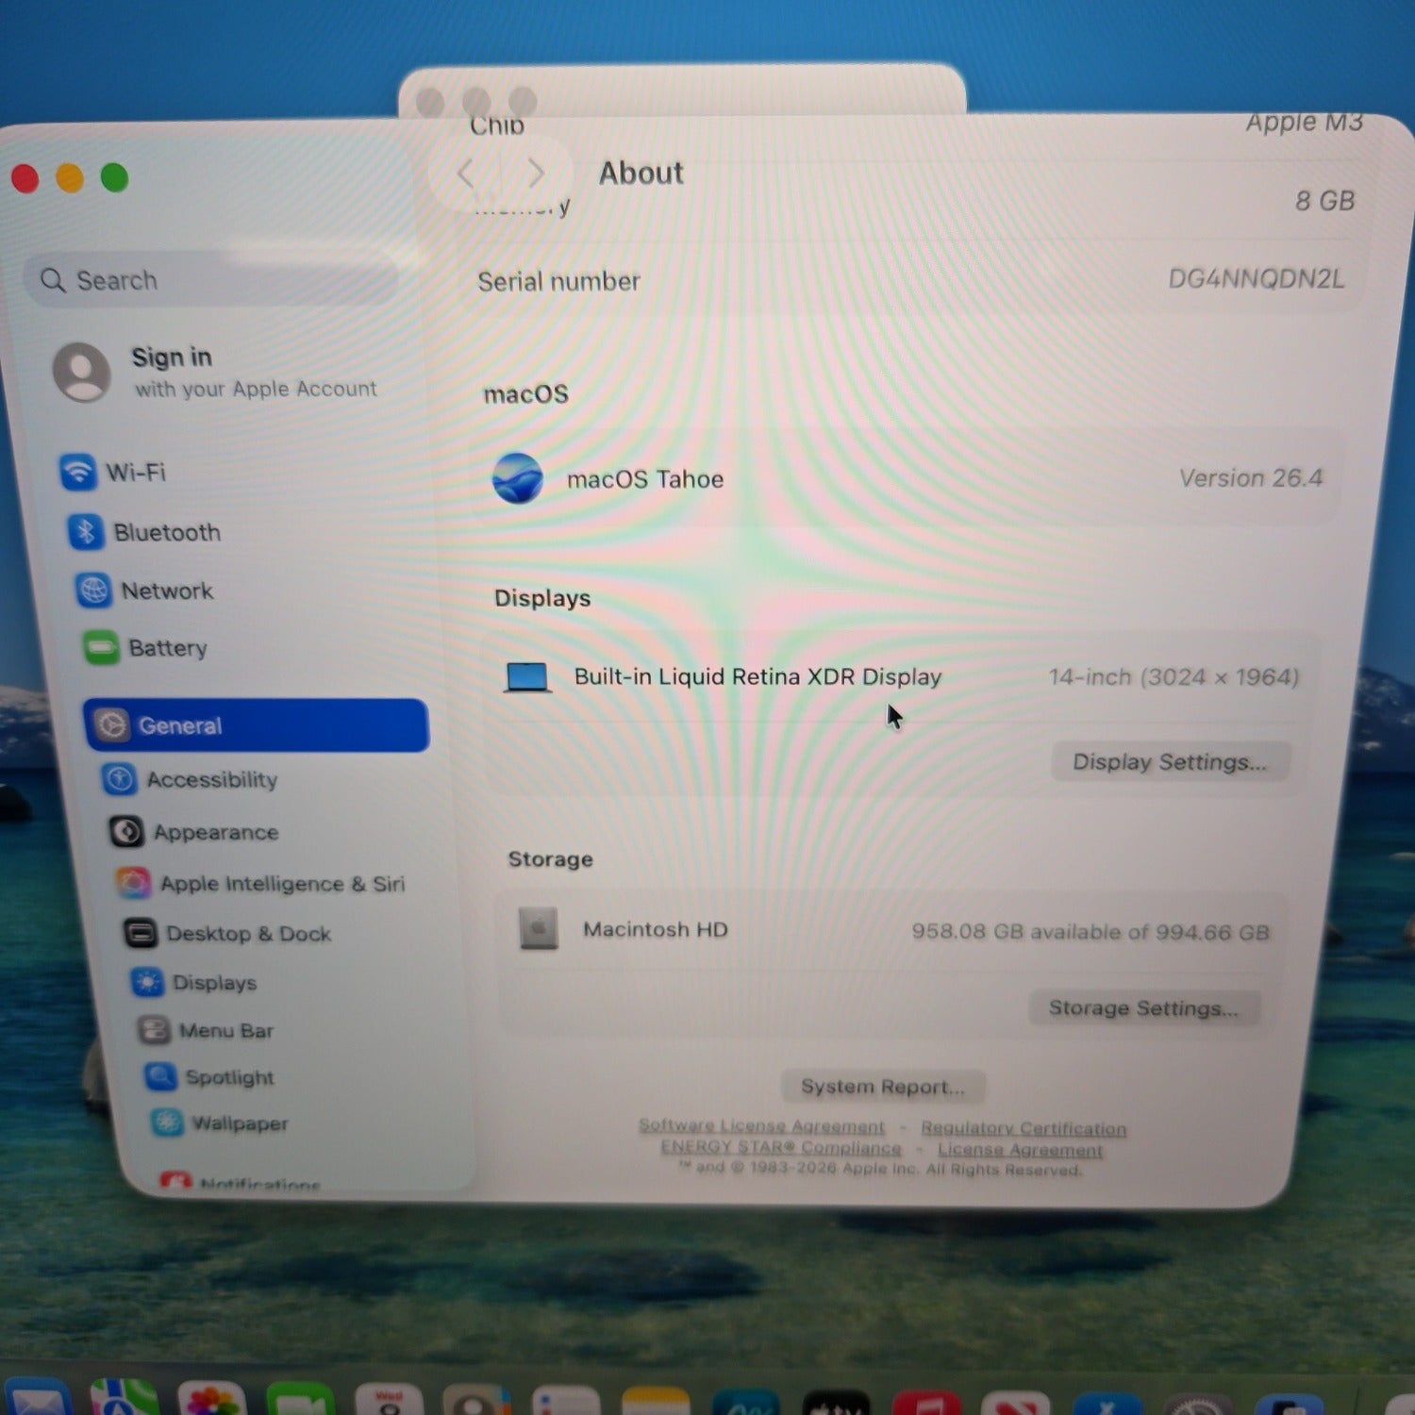Click the System Report... button
This screenshot has width=1415, height=1415.
882,1087
